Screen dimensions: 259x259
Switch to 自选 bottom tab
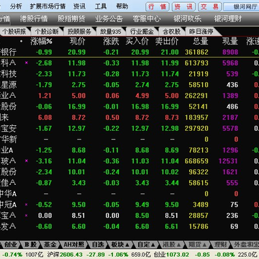pyautogui.click(x=98, y=245)
